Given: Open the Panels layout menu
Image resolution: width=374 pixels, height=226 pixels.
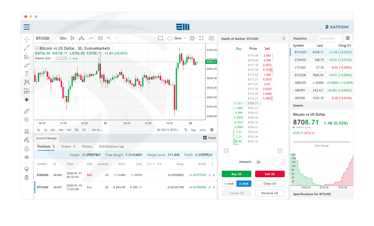Looking at the screenshot, I should [x=209, y=138].
